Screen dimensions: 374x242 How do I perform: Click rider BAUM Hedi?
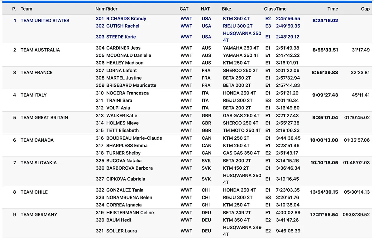point(118,220)
